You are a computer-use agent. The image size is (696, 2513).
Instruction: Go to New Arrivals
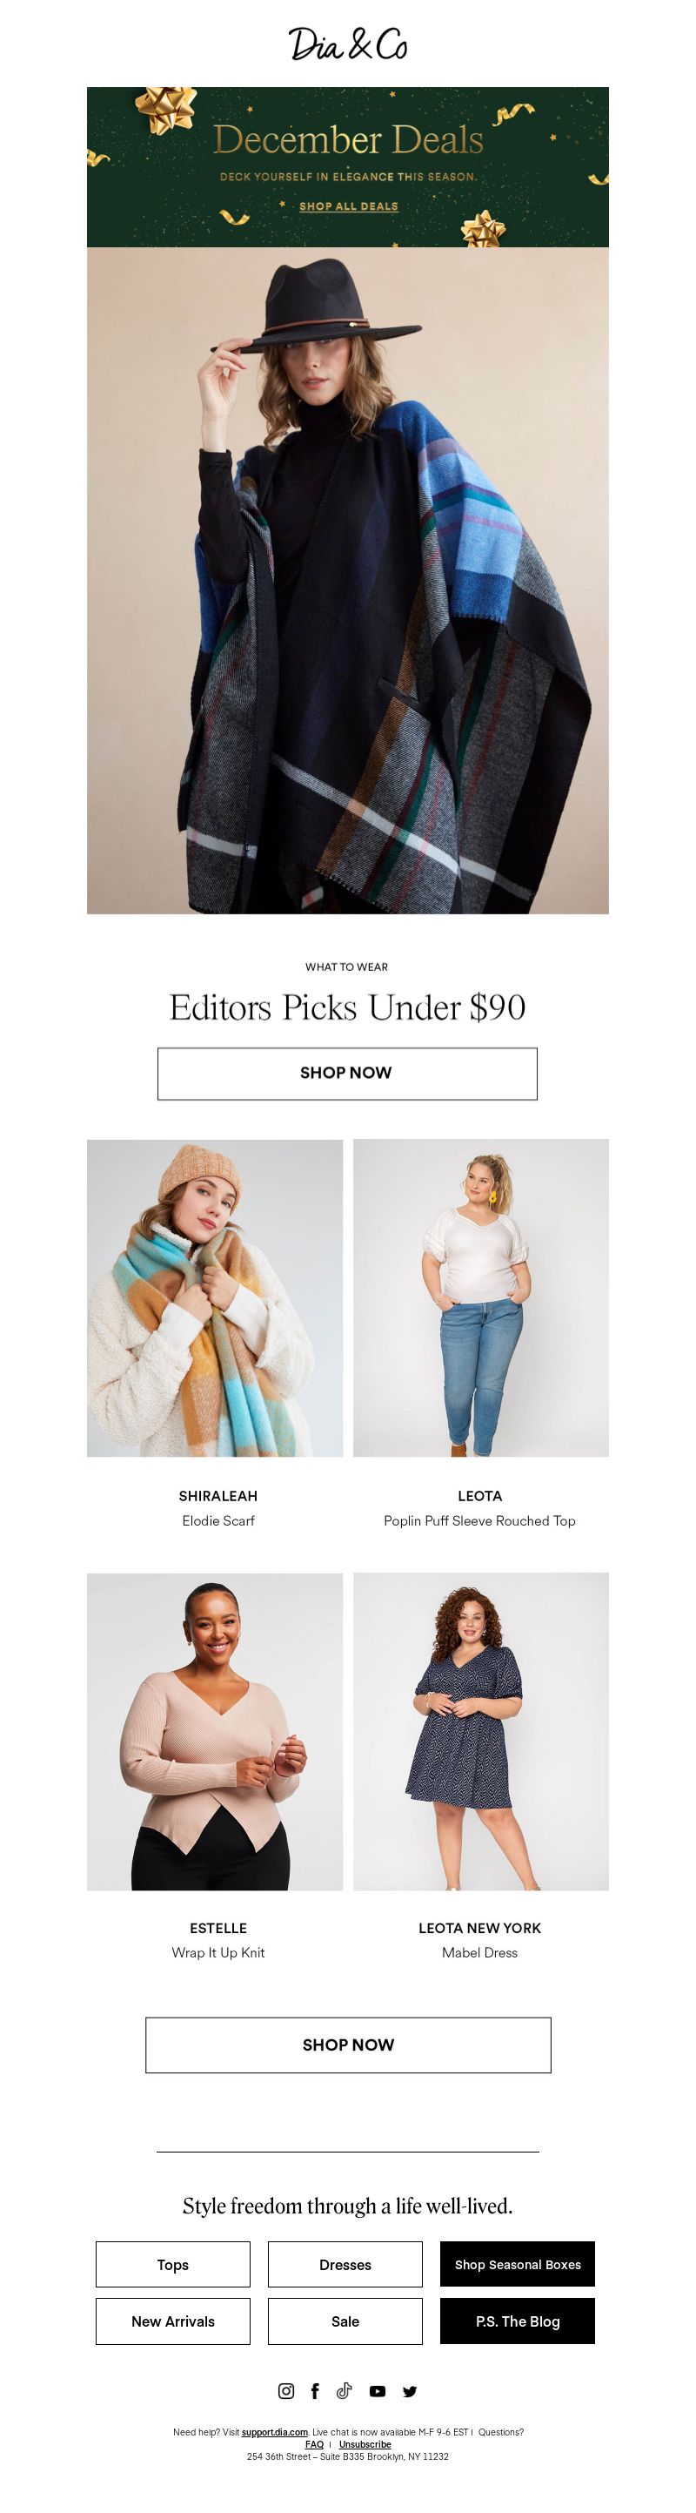click(x=172, y=2321)
